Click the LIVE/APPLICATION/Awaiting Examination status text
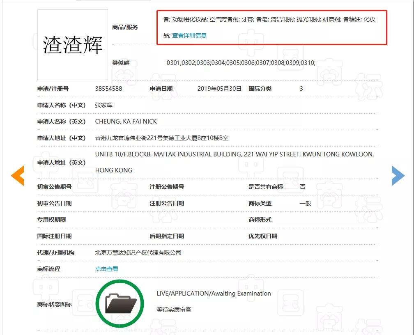The width and height of the screenshot is (414, 335). coord(214,294)
